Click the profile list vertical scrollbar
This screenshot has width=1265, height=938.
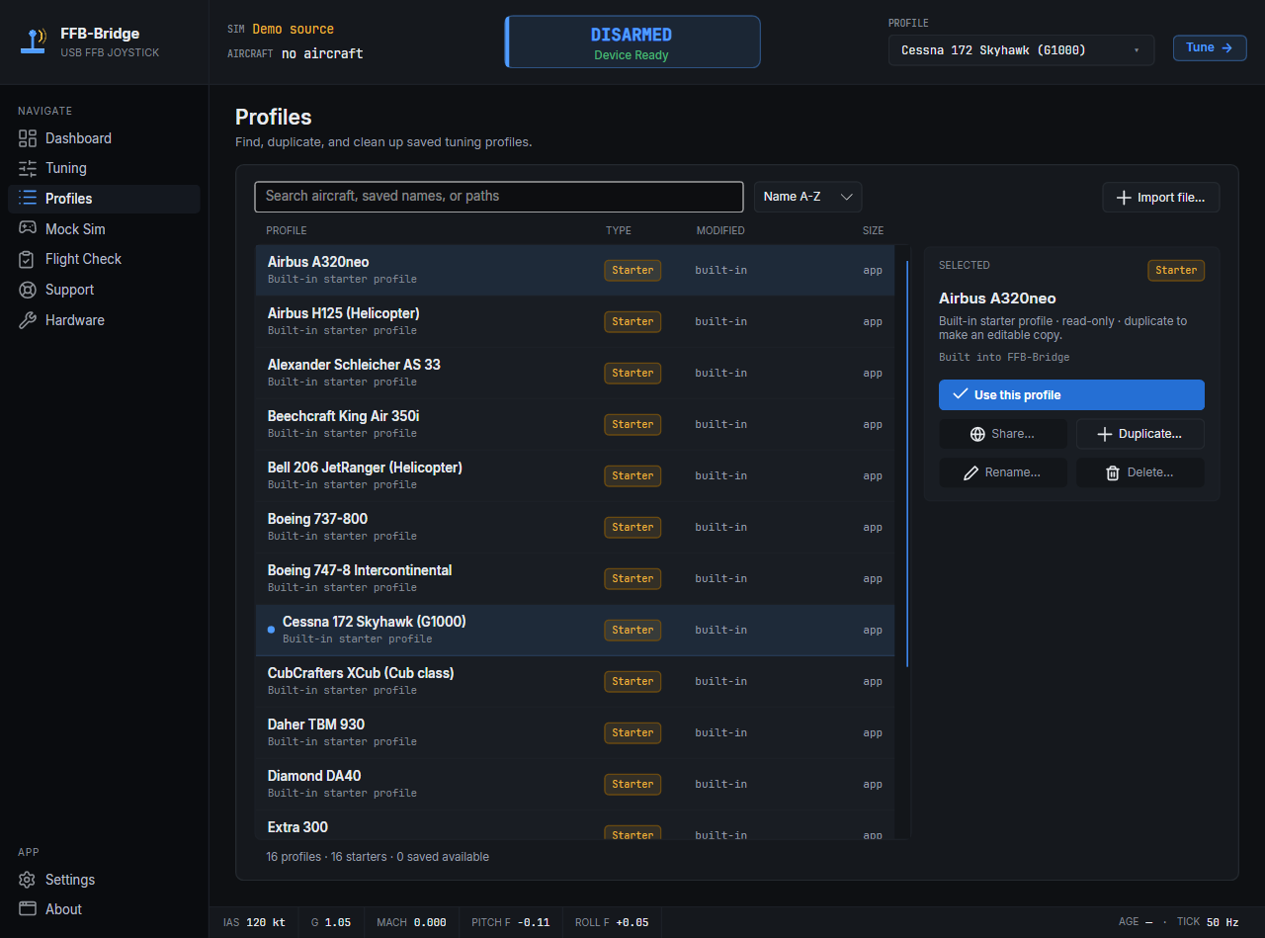point(906,465)
